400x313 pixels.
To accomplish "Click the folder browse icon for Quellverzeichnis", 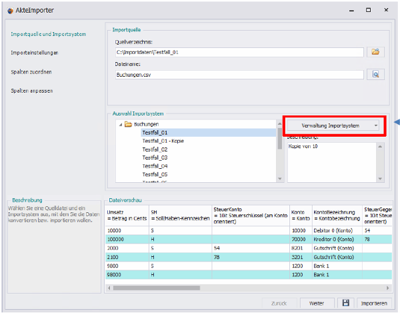I will (x=375, y=52).
